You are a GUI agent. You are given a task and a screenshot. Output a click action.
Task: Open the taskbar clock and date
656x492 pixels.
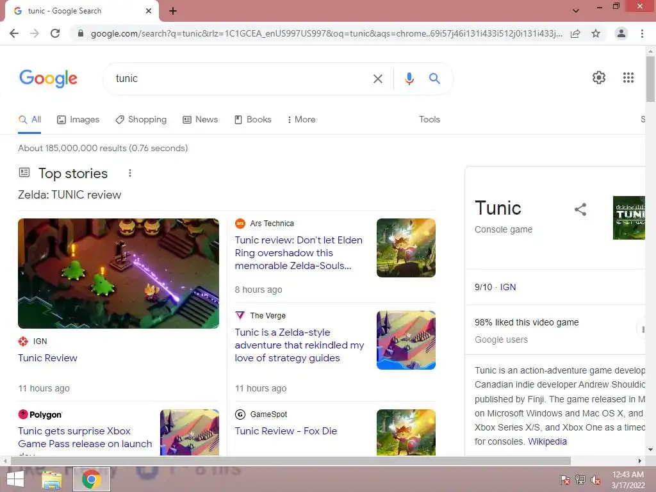(x=628, y=480)
